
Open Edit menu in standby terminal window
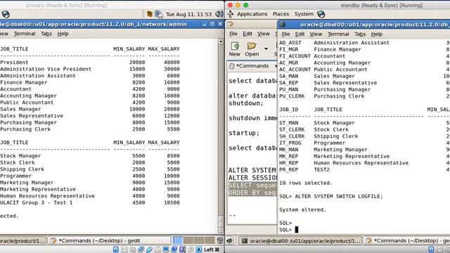[x=300, y=34]
